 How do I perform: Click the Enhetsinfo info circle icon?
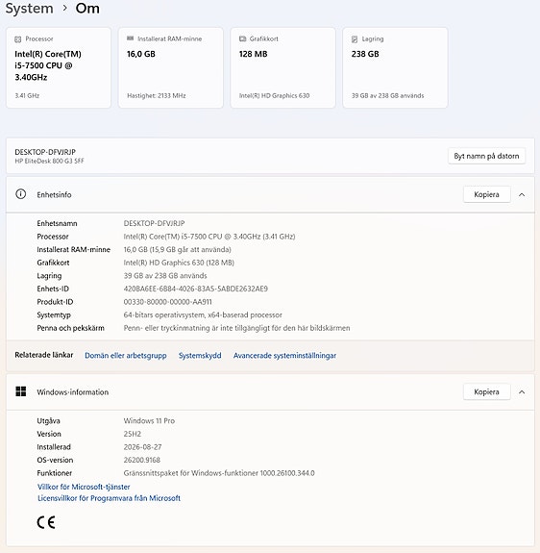pos(21,194)
